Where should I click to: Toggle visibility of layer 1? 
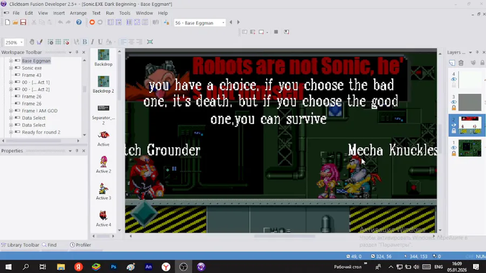click(454, 148)
